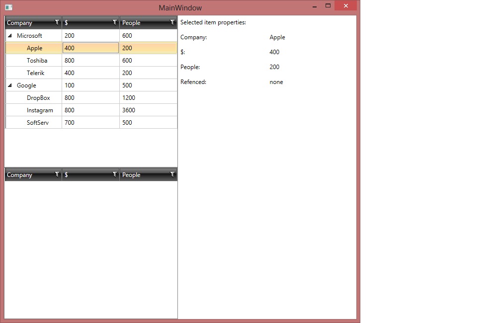Select the Toshiba row
The width and height of the screenshot is (501, 323).
tap(91, 61)
